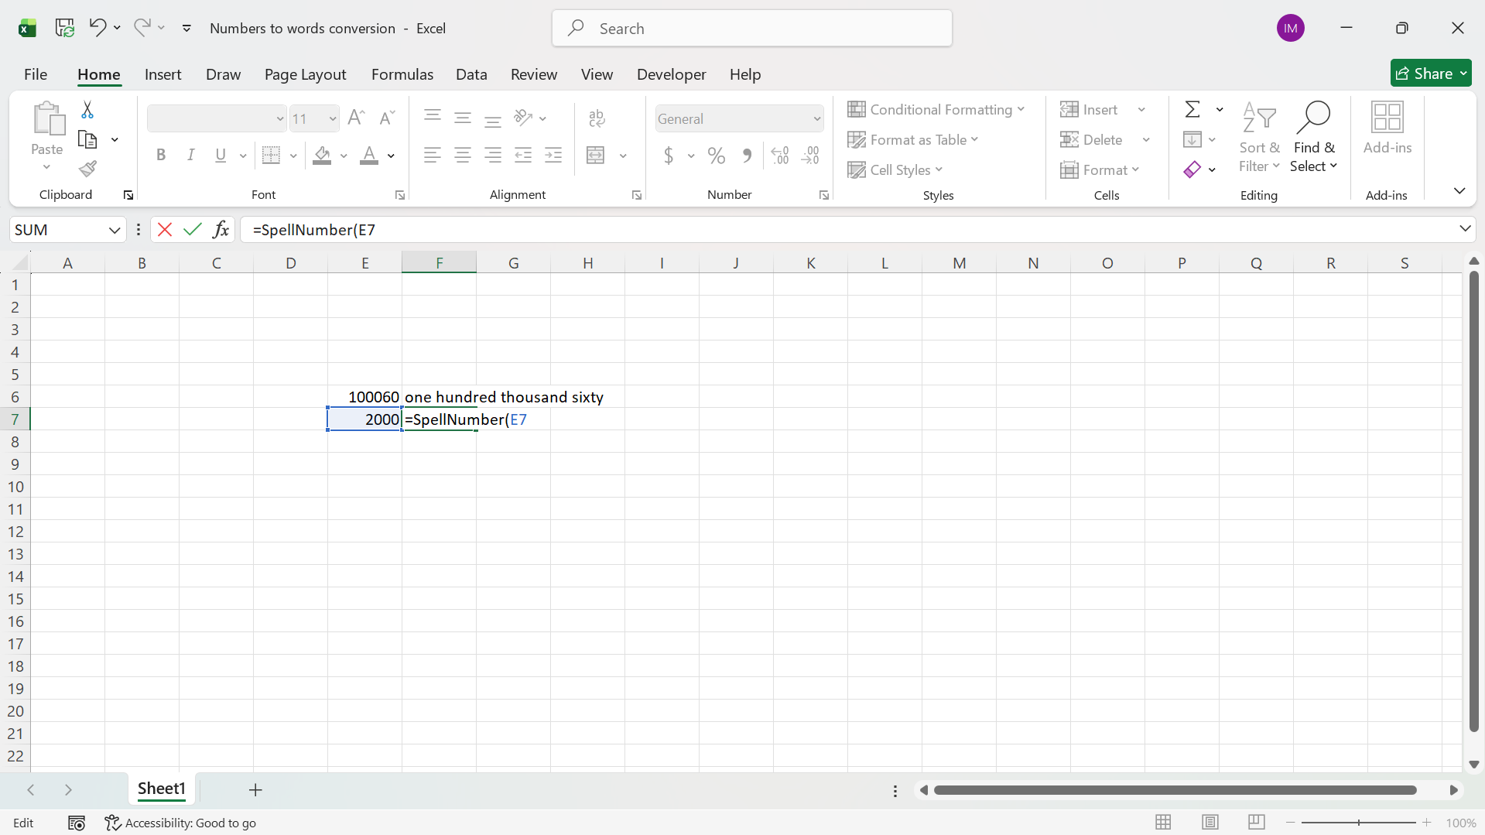Viewport: 1485px width, 835px height.
Task: Decrease font size with the smaller A
Action: 387,118
